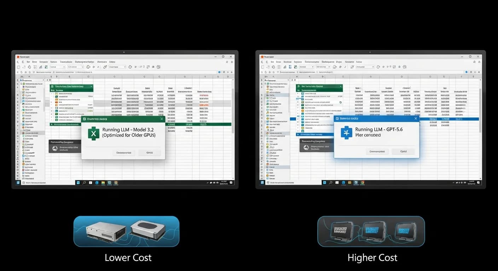Click the blue round icon right of the left screen formula bar
This screenshot has height=271, width=498.
click(x=219, y=72)
